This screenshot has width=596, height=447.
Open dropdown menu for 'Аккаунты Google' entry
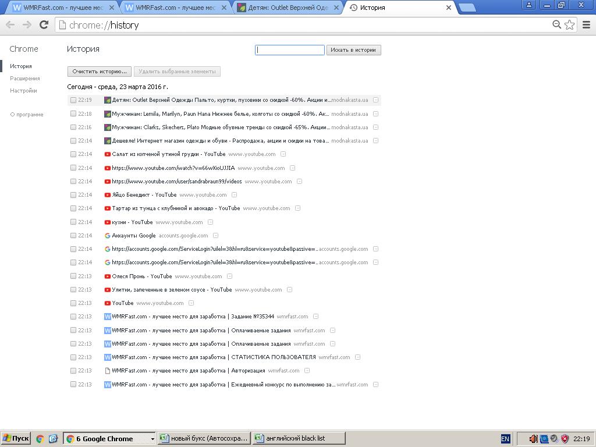pos(215,236)
